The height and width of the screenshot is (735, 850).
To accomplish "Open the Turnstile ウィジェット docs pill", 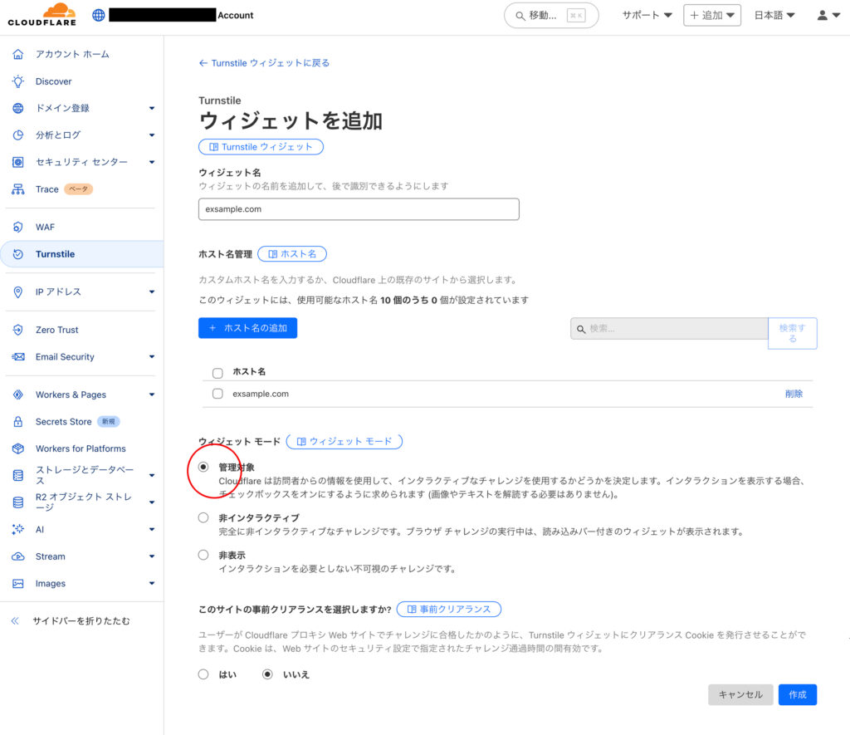I will pos(261,147).
